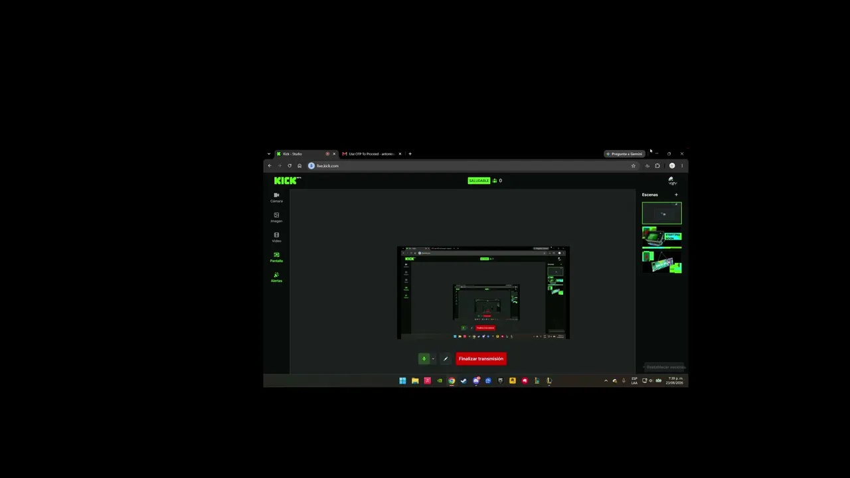The image size is (850, 478).
Task: Toggle the green microphone button
Action: (x=424, y=358)
